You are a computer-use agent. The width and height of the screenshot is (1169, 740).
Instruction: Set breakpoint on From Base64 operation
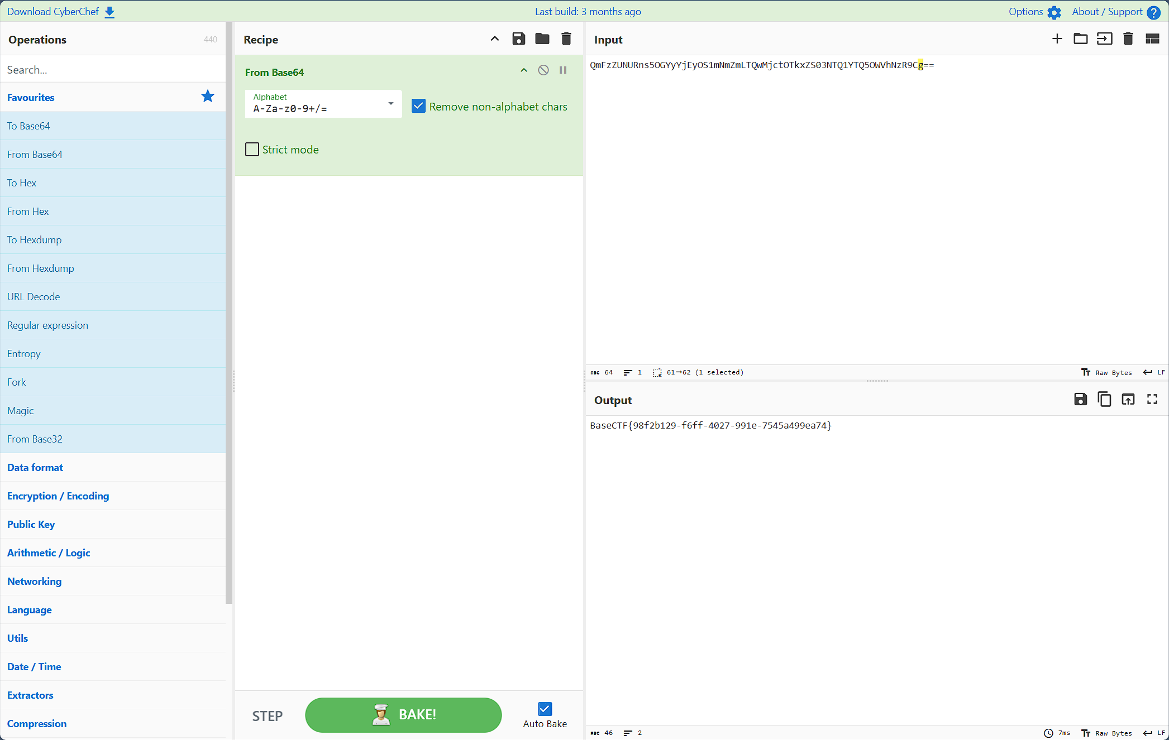[563, 70]
